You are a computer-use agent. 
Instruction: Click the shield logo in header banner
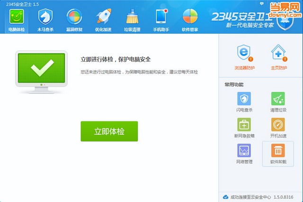coord(285,22)
